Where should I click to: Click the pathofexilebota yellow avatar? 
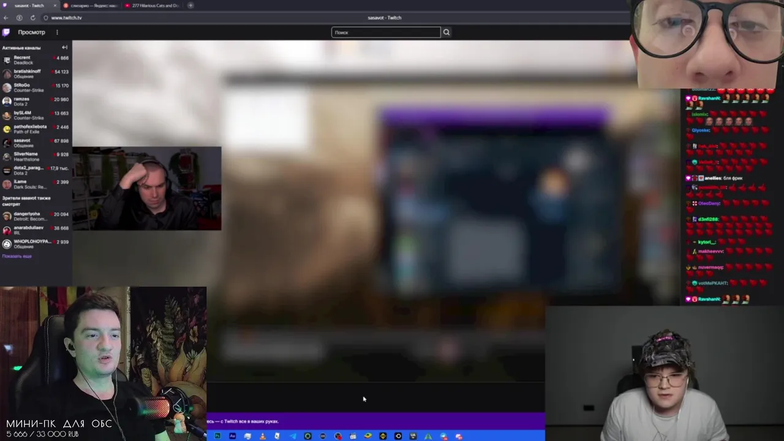coord(7,129)
